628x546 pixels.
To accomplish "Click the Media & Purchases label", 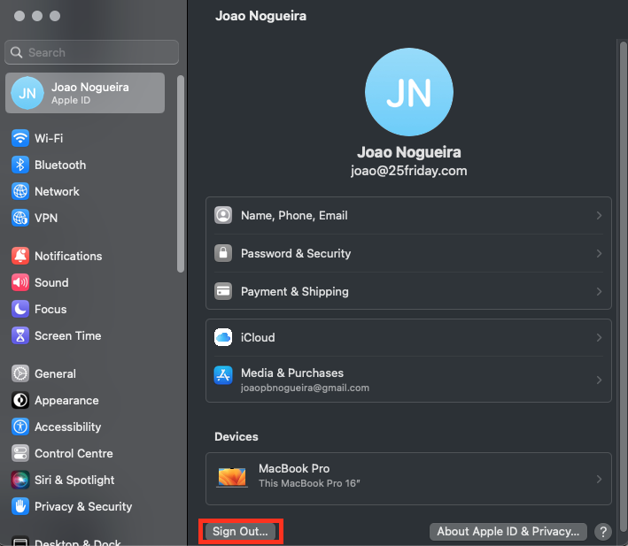I will coord(292,373).
